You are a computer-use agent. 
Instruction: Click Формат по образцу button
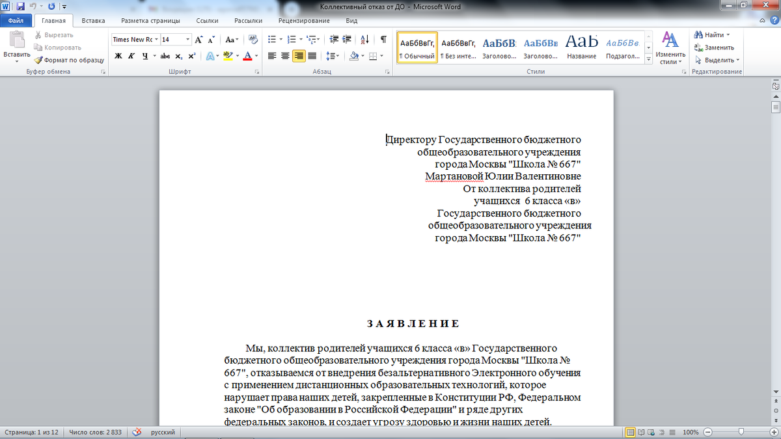click(x=70, y=60)
